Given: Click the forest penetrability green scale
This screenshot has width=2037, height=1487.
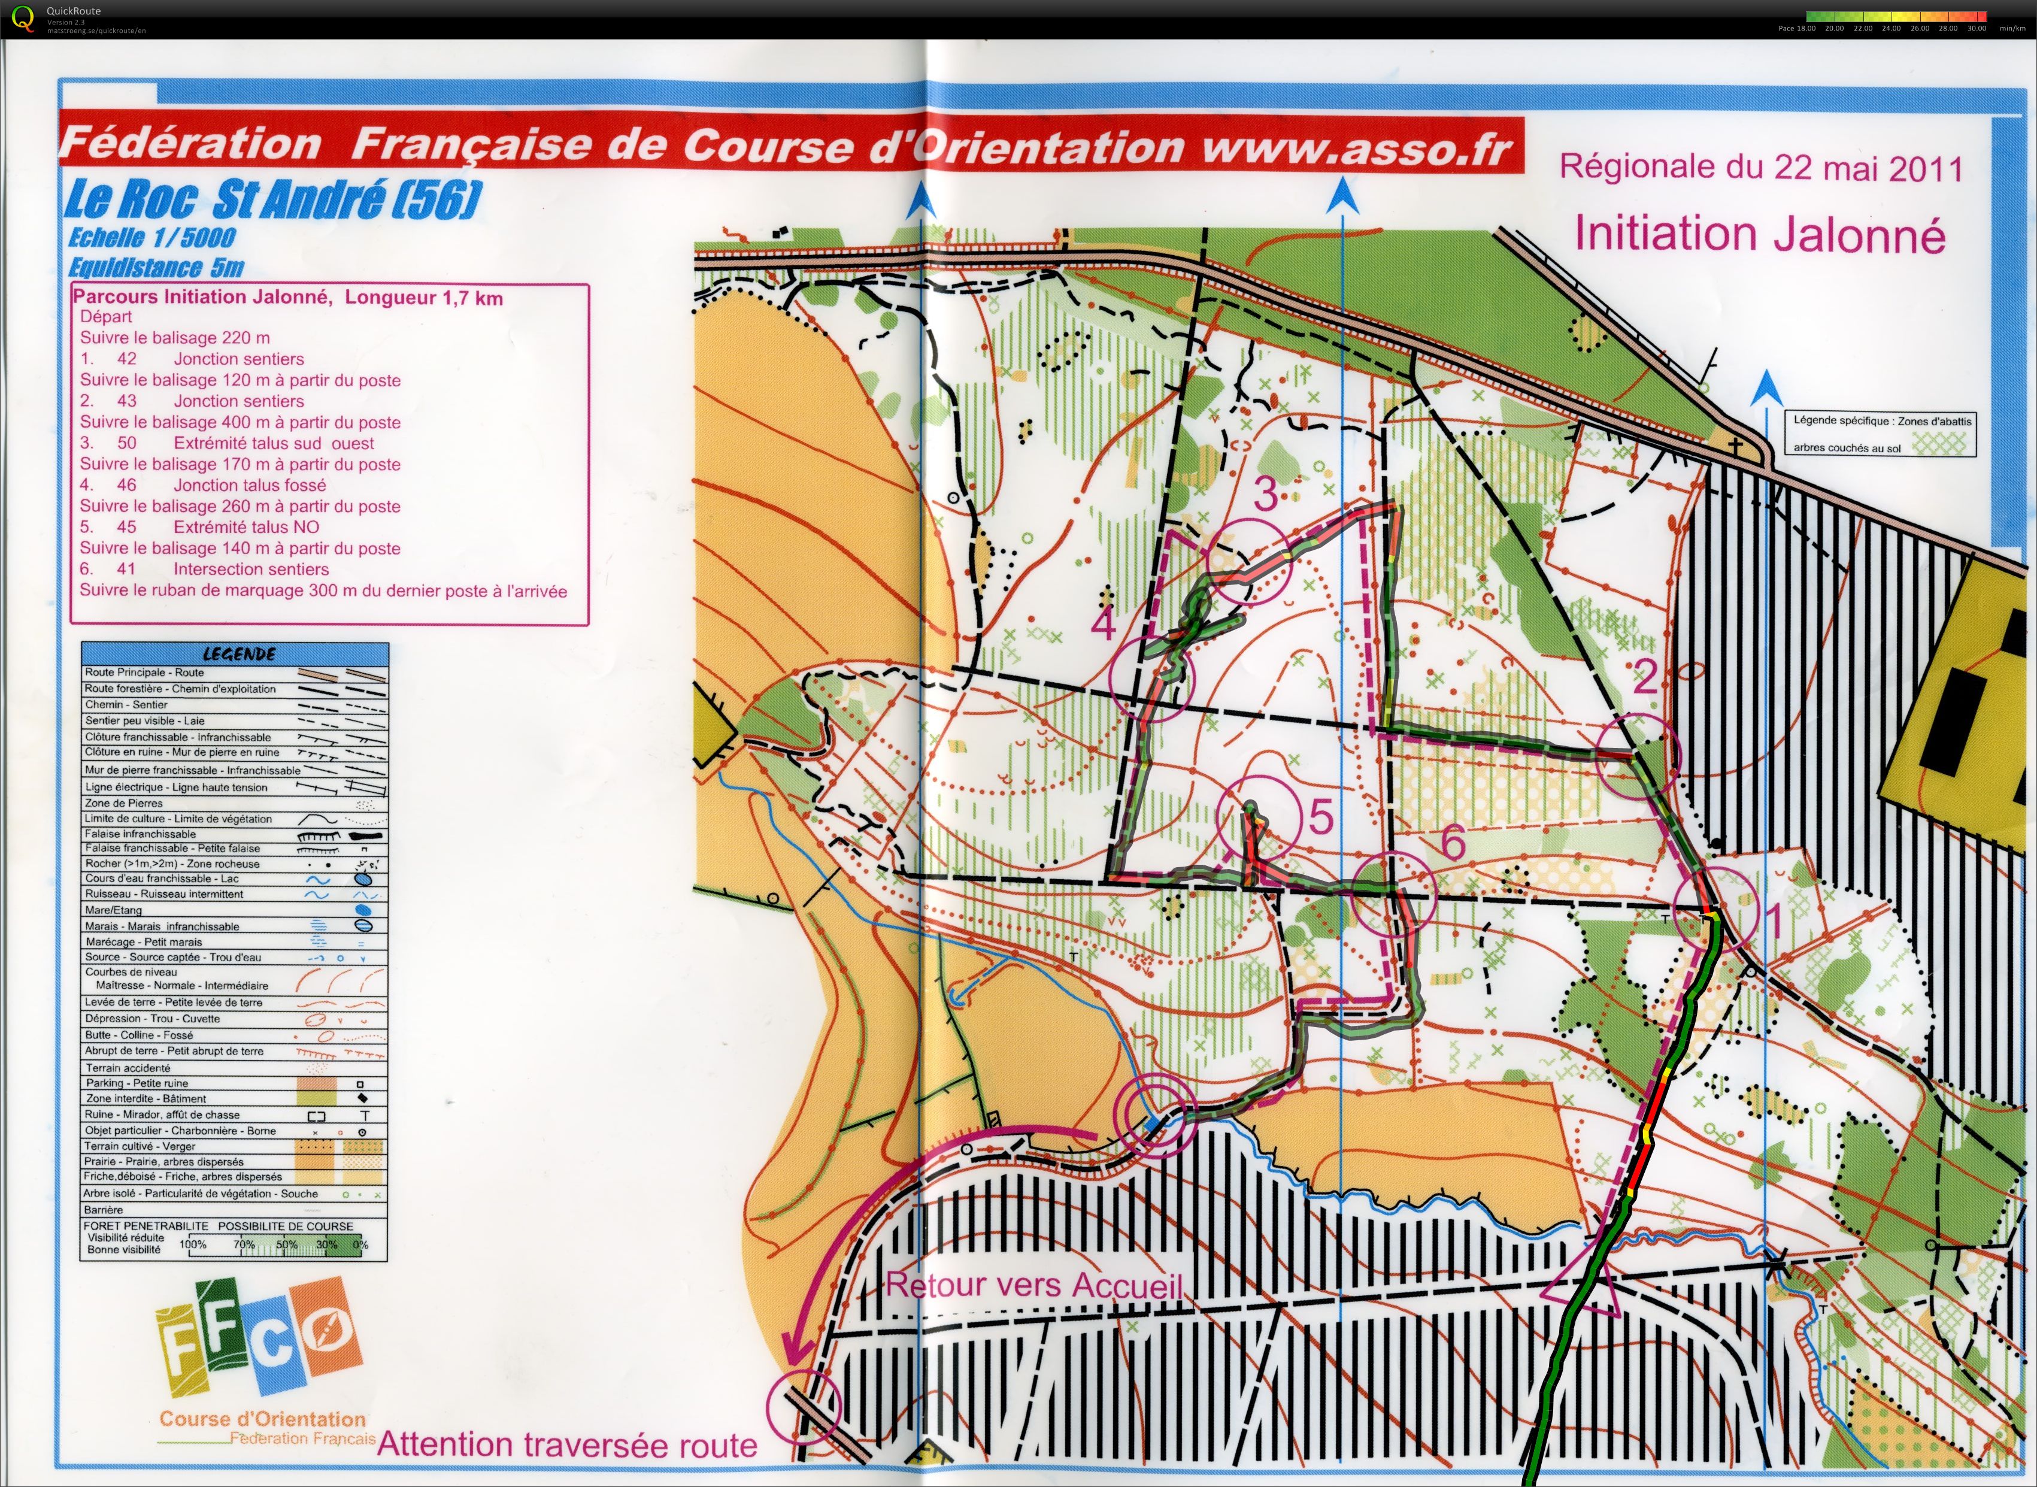Looking at the screenshot, I should point(274,1245).
